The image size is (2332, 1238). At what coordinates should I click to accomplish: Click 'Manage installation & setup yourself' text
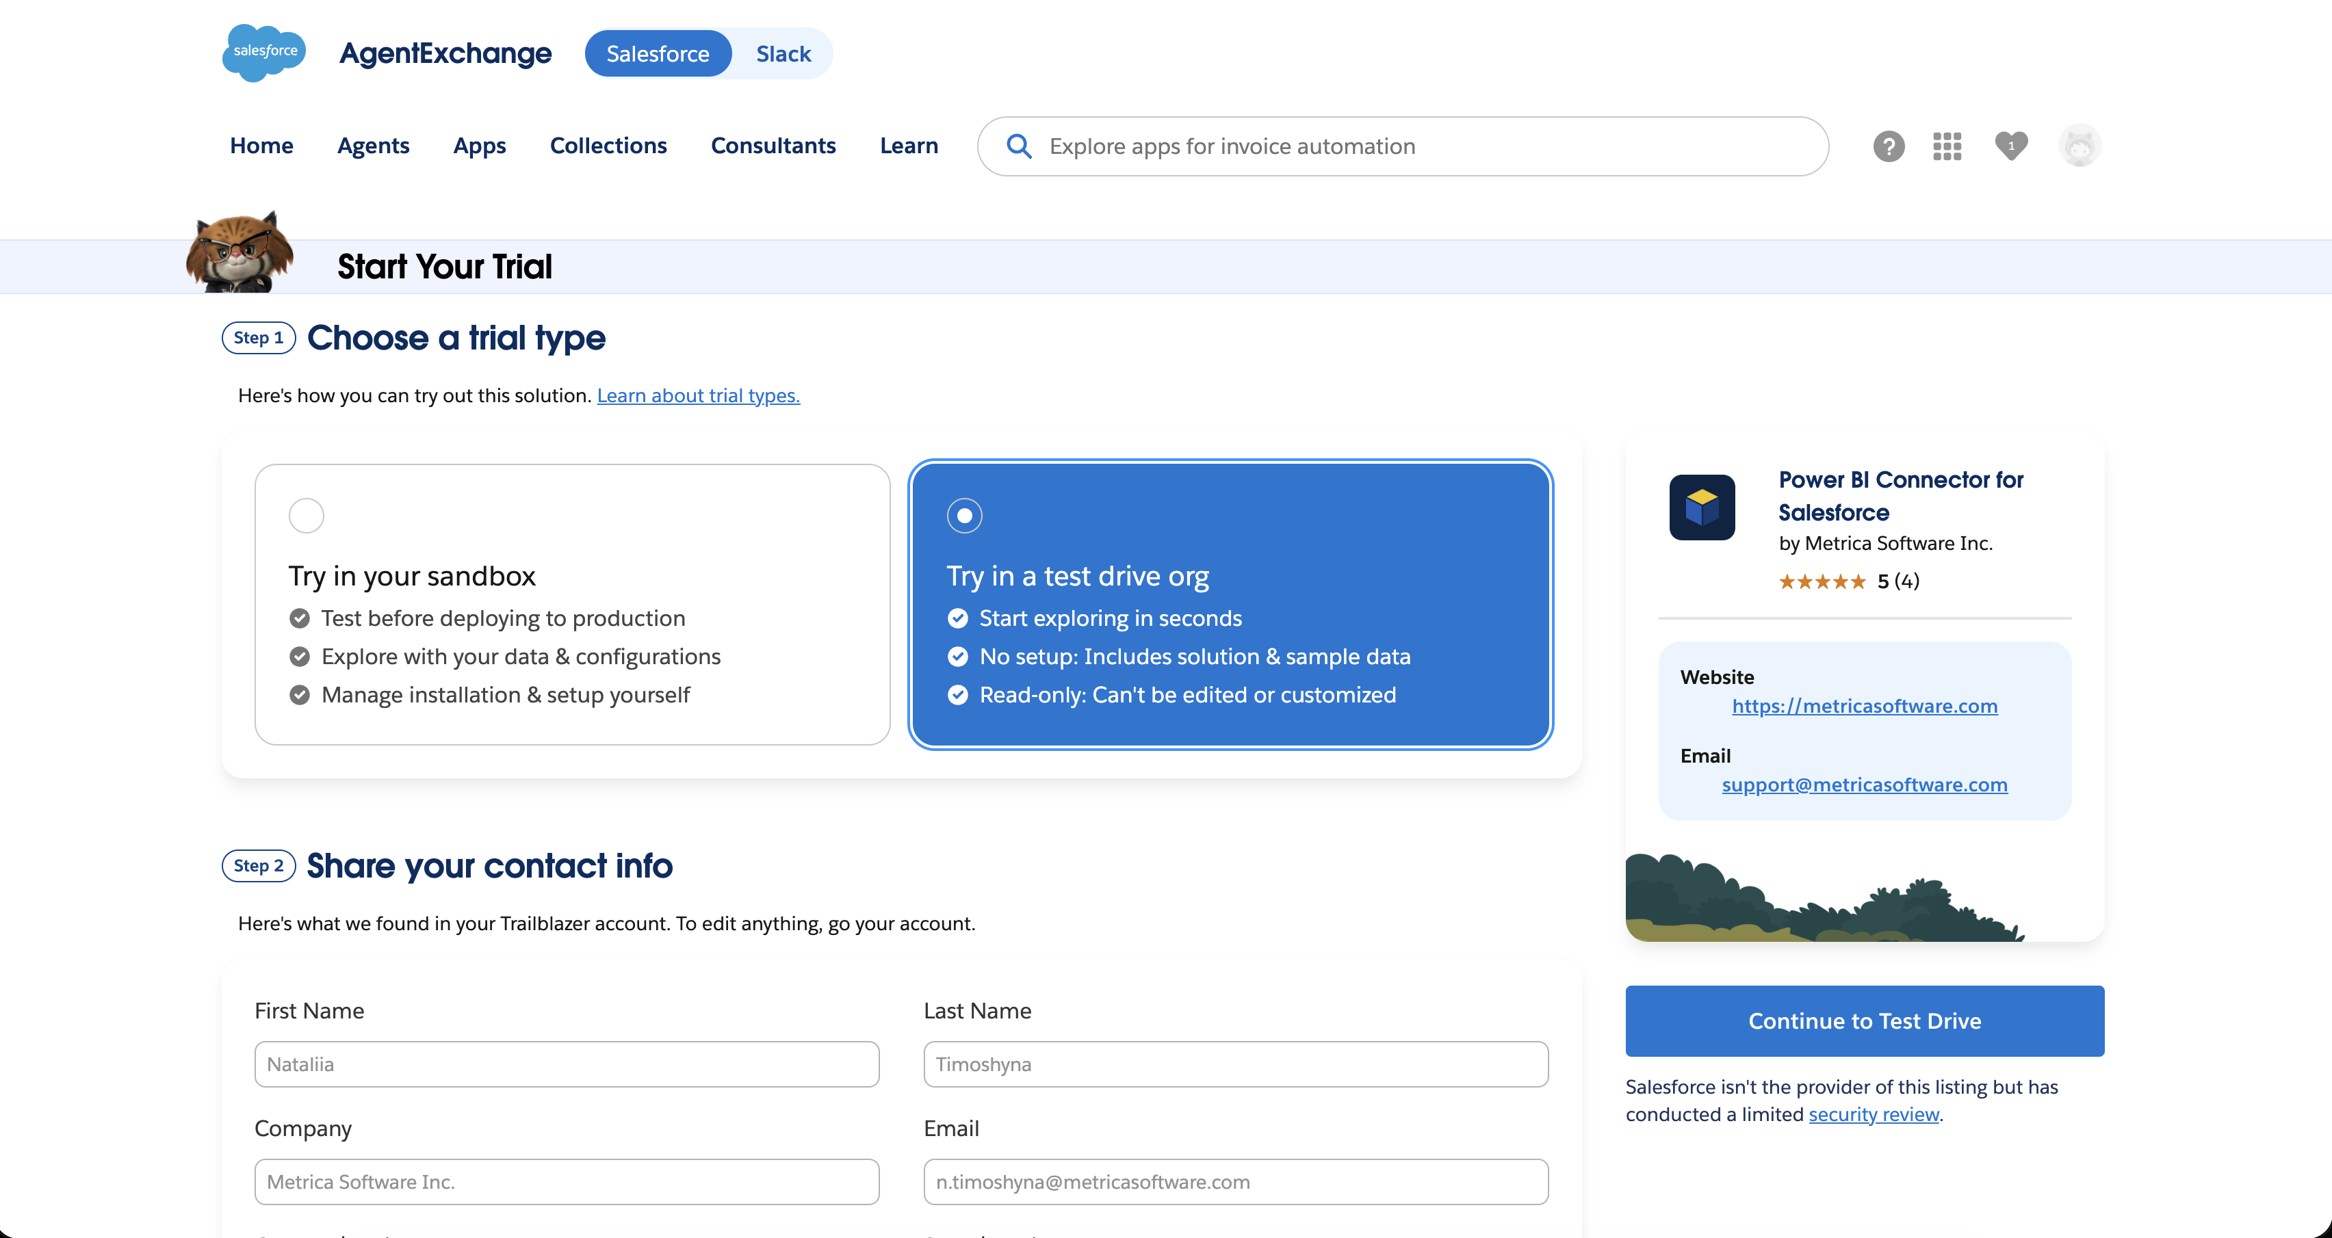point(505,695)
